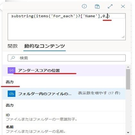Click the vertical scrollbar thumb of the list
Image resolution: width=135 pixels, height=135 pixels.
tap(128, 79)
